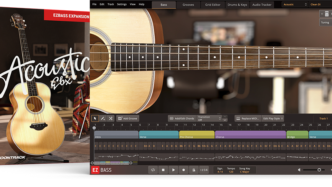Open the Edit menu
The height and width of the screenshot is (187, 332).
pos(102,4)
